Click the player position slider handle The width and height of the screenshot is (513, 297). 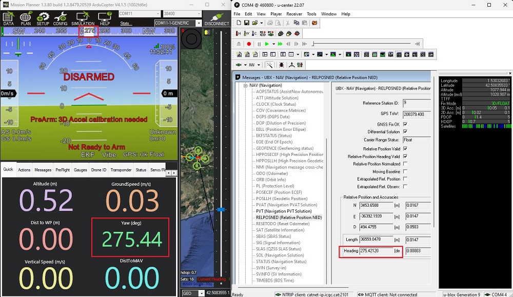point(313,44)
